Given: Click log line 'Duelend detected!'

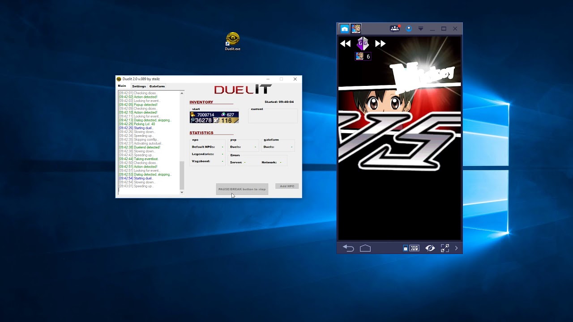Looking at the screenshot, I should click(x=140, y=147).
